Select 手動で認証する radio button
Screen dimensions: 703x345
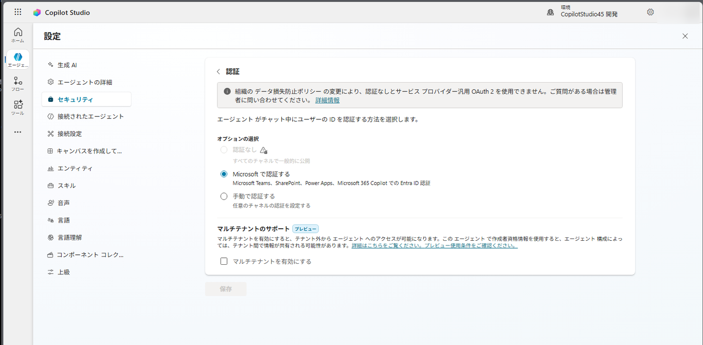tap(224, 196)
